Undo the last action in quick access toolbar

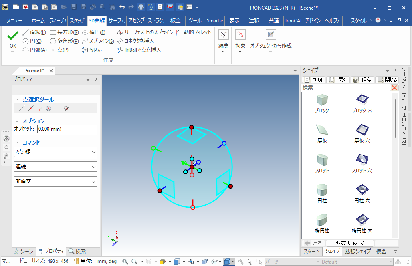122,7
